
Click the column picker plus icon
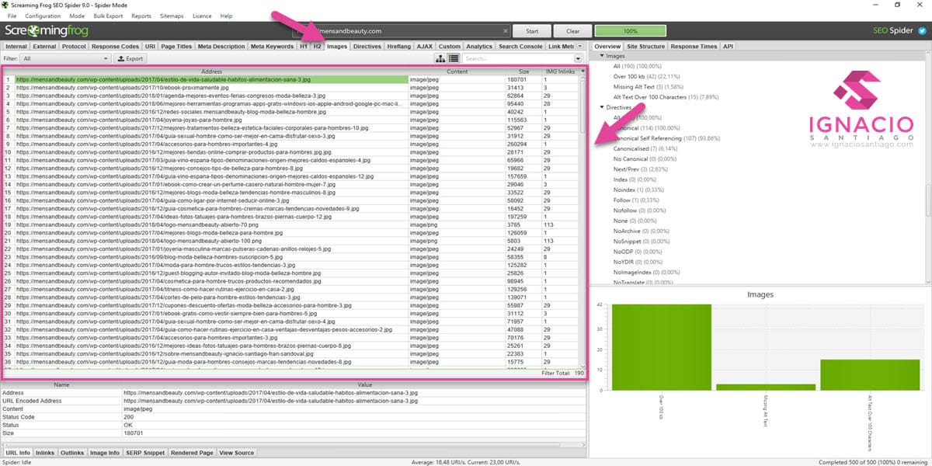582,71
